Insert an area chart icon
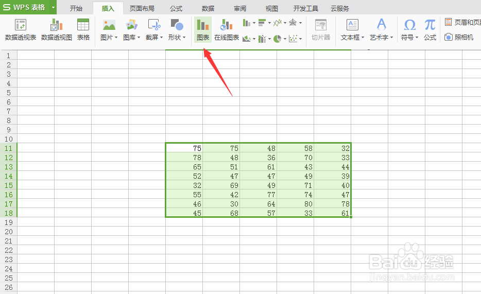The height and width of the screenshot is (294, 481). click(247, 39)
